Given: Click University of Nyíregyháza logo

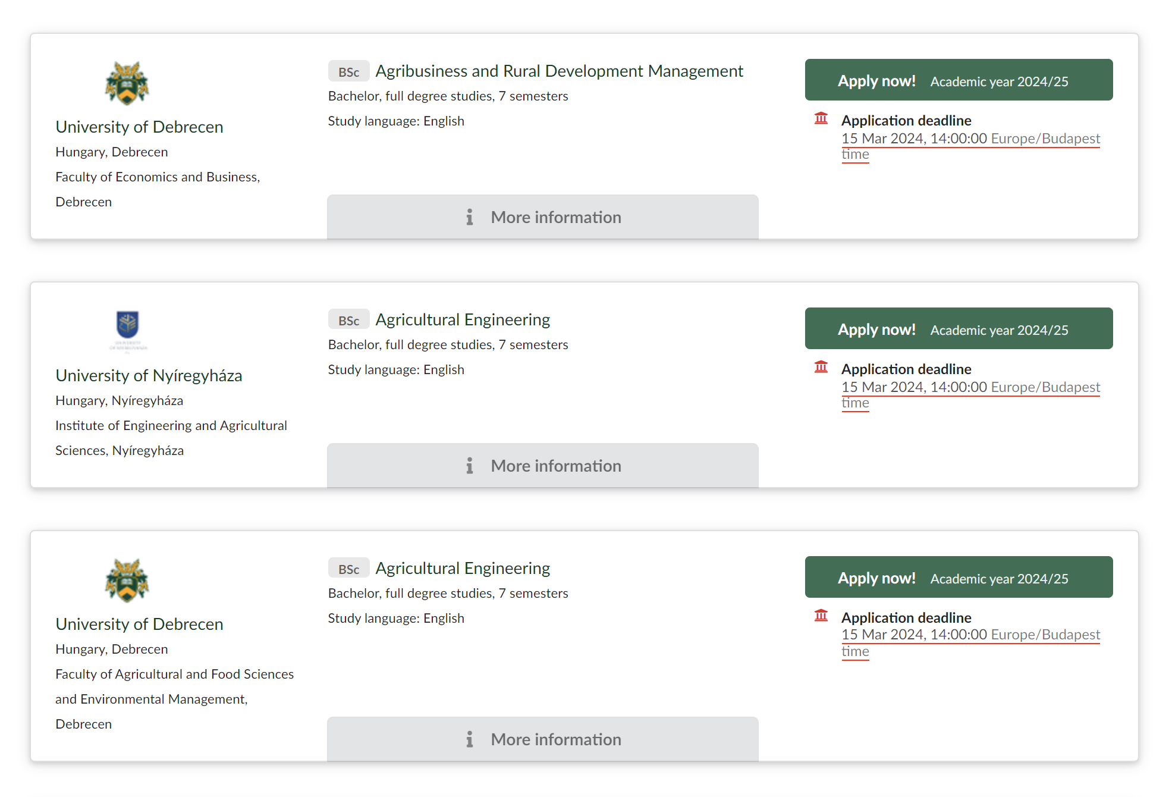Looking at the screenshot, I should click(x=128, y=331).
